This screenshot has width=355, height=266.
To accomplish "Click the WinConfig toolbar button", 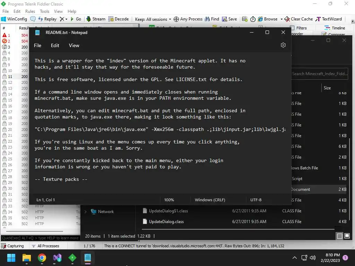I will 14,19.
